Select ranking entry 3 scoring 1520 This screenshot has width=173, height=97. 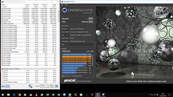(x=77, y=59)
